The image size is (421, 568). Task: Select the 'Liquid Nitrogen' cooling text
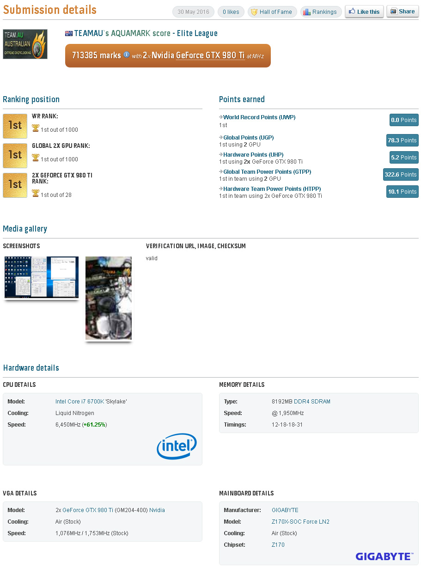[x=75, y=413]
